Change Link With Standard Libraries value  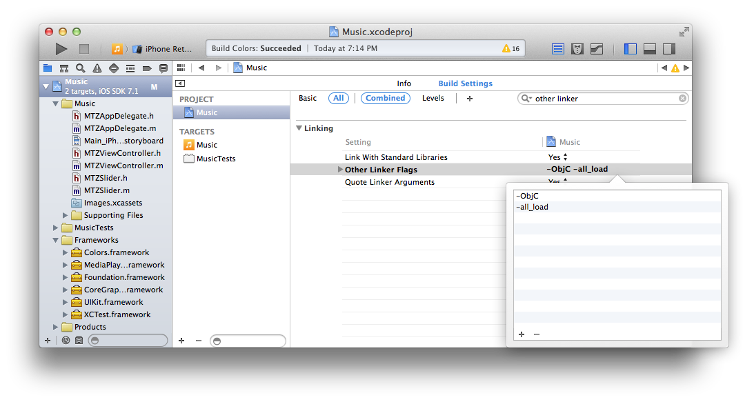(558, 157)
